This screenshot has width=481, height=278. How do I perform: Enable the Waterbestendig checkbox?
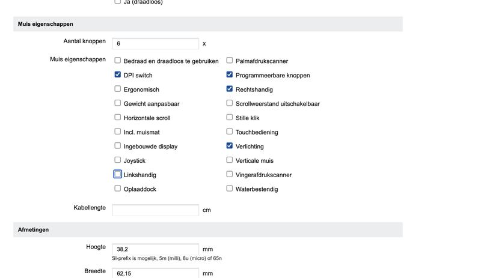(230, 189)
